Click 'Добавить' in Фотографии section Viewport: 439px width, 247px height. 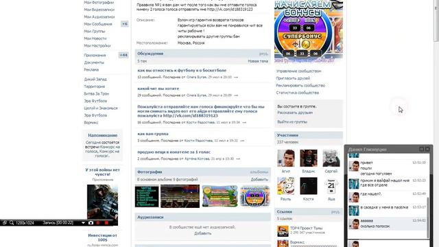pos(259,180)
